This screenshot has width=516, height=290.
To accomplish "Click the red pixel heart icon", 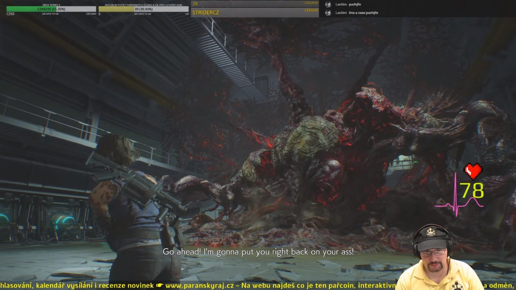I will click(x=473, y=171).
